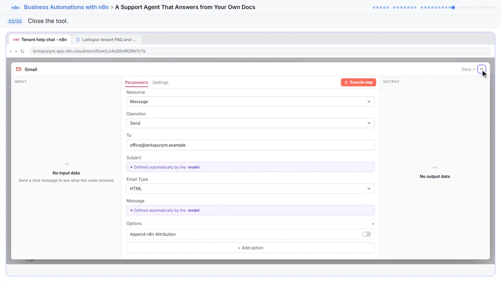
Task: Click the "No input data" text
Action: pos(66,173)
